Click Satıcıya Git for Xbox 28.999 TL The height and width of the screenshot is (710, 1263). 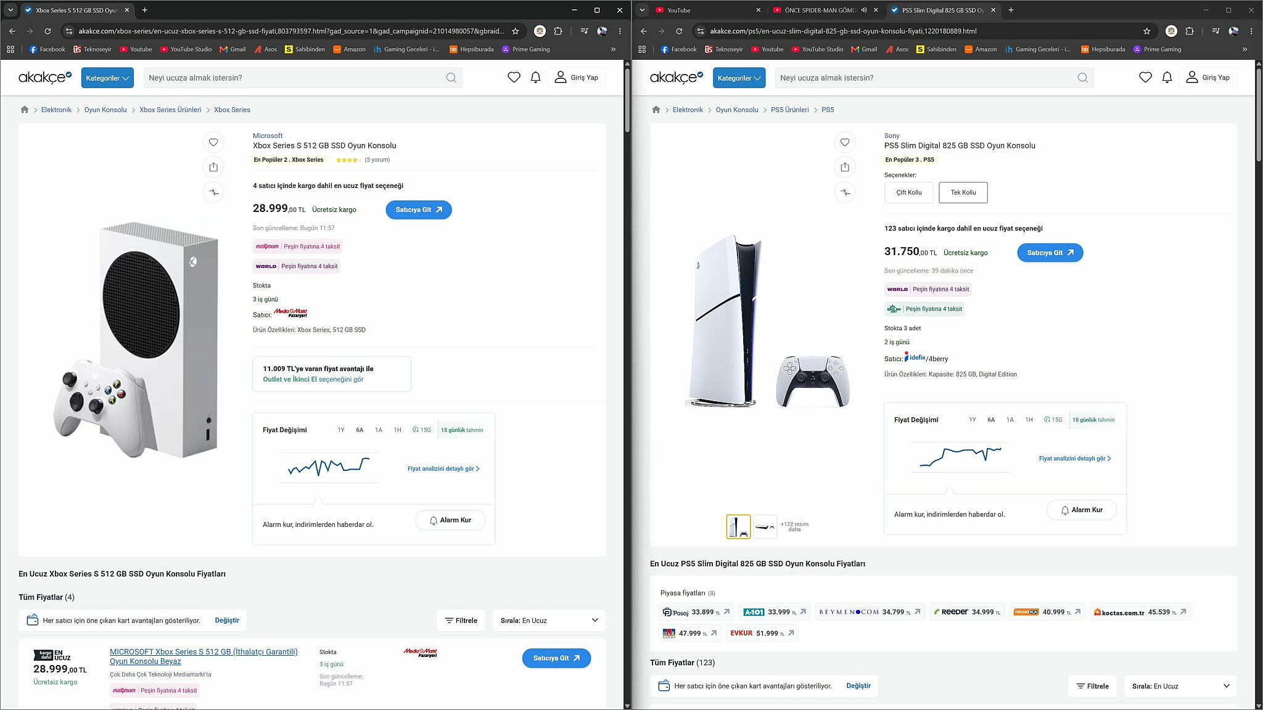pyautogui.click(x=419, y=210)
